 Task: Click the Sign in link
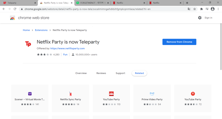tap(208, 18)
